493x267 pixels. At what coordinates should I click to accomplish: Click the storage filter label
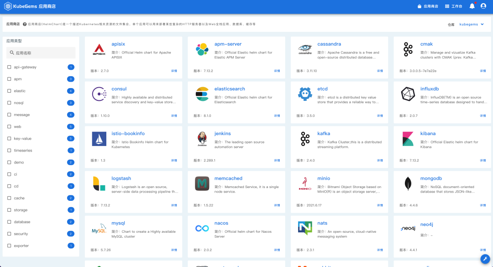(21, 210)
